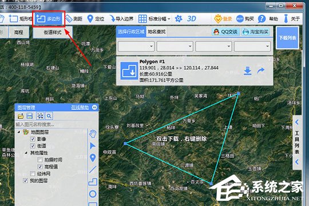Click the polygon's southern vertex handle
The height and width of the screenshot is (206, 309).
click(211, 184)
